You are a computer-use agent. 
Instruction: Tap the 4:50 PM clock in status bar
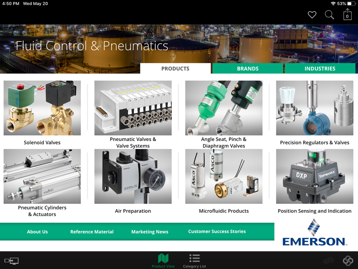pos(11,4)
